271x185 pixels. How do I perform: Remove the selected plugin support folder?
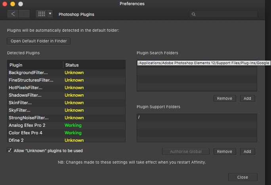(225, 151)
